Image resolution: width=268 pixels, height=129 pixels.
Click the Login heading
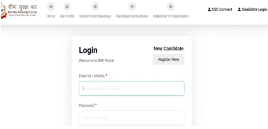[x=88, y=50]
